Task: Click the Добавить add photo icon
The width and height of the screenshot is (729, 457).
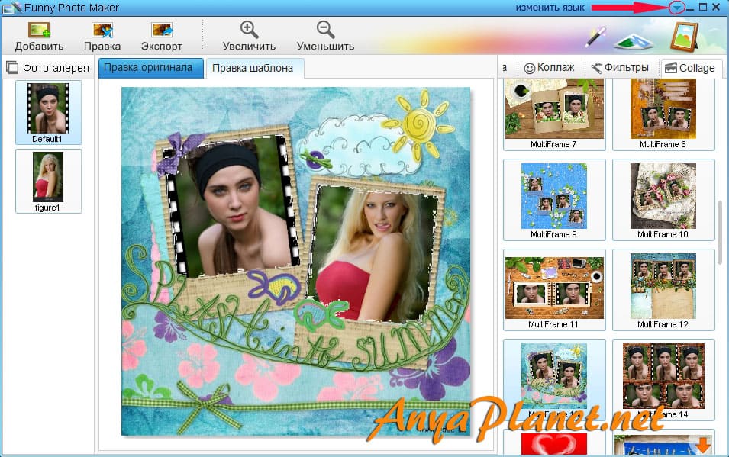Action: pyautogui.click(x=39, y=31)
